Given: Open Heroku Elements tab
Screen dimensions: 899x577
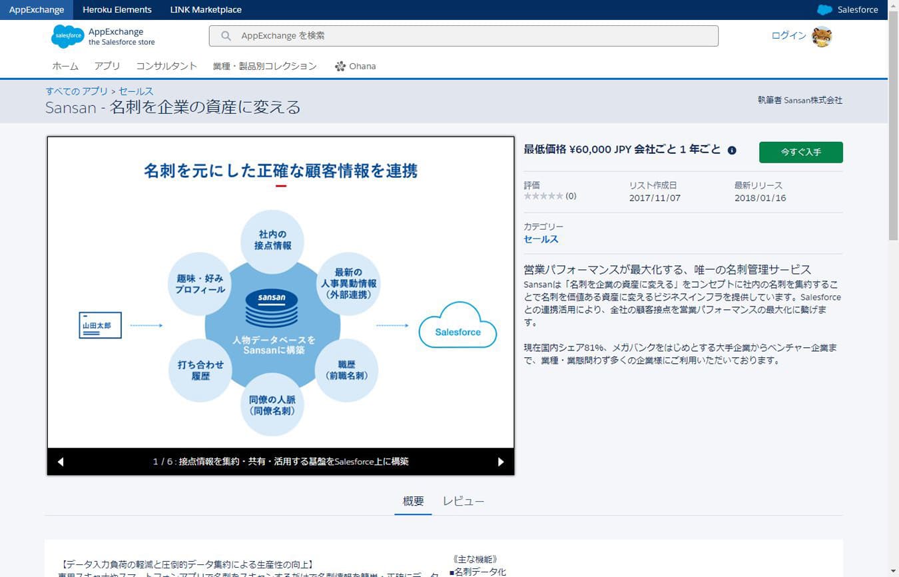Looking at the screenshot, I should pos(117,10).
